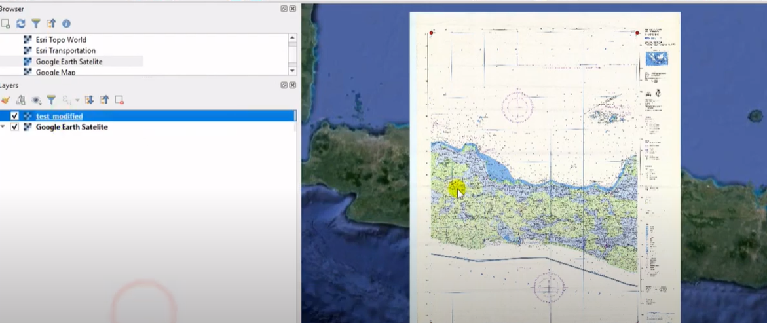This screenshot has width=767, height=323.
Task: Collapse all items in Browser panel
Action: coord(51,24)
